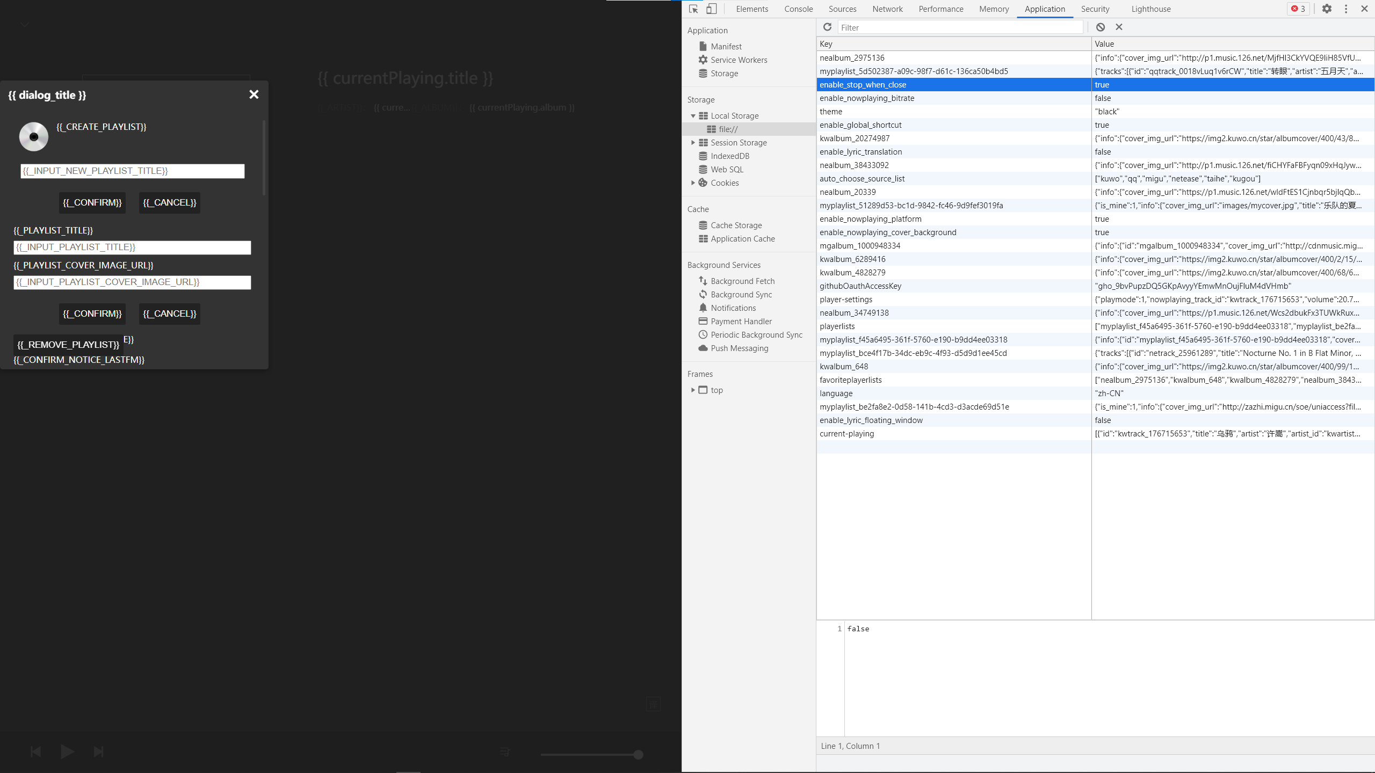Open Service Workers section
This screenshot has width=1375, height=773.
pos(739,60)
